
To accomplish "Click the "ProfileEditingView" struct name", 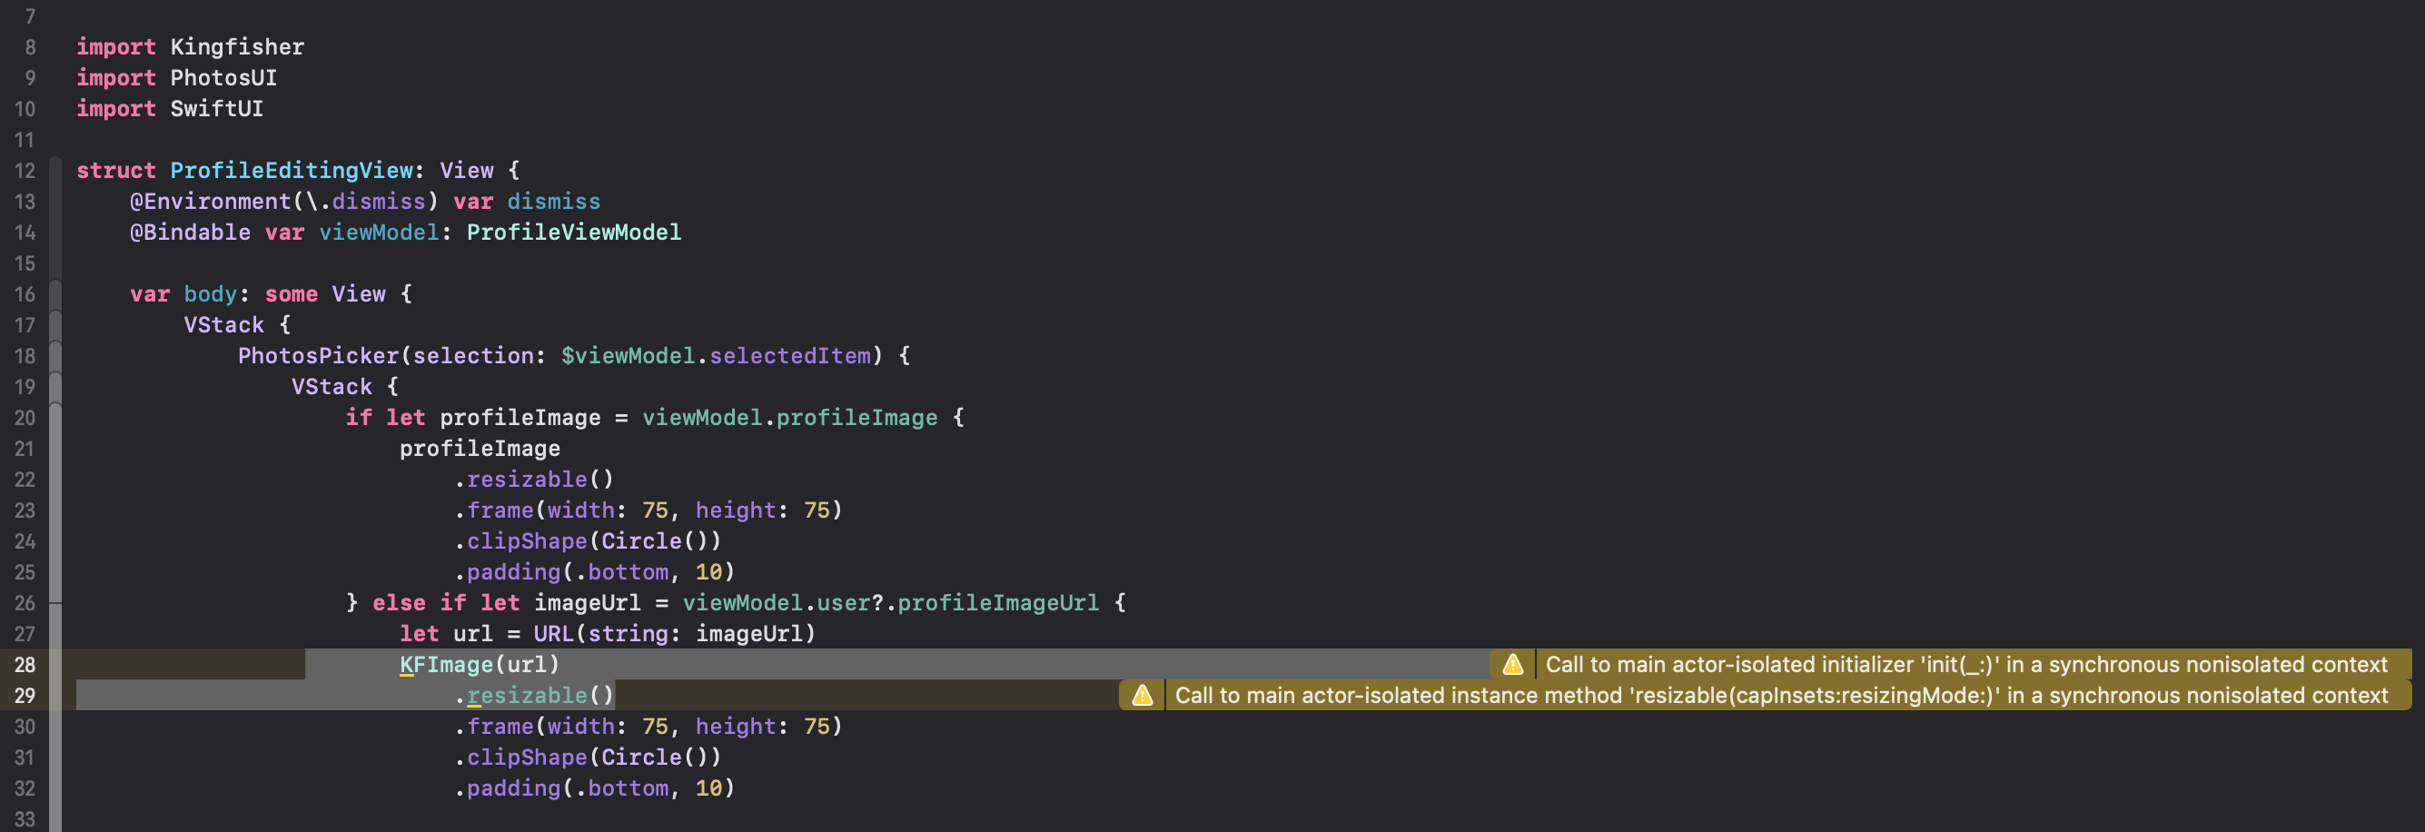I will [291, 171].
